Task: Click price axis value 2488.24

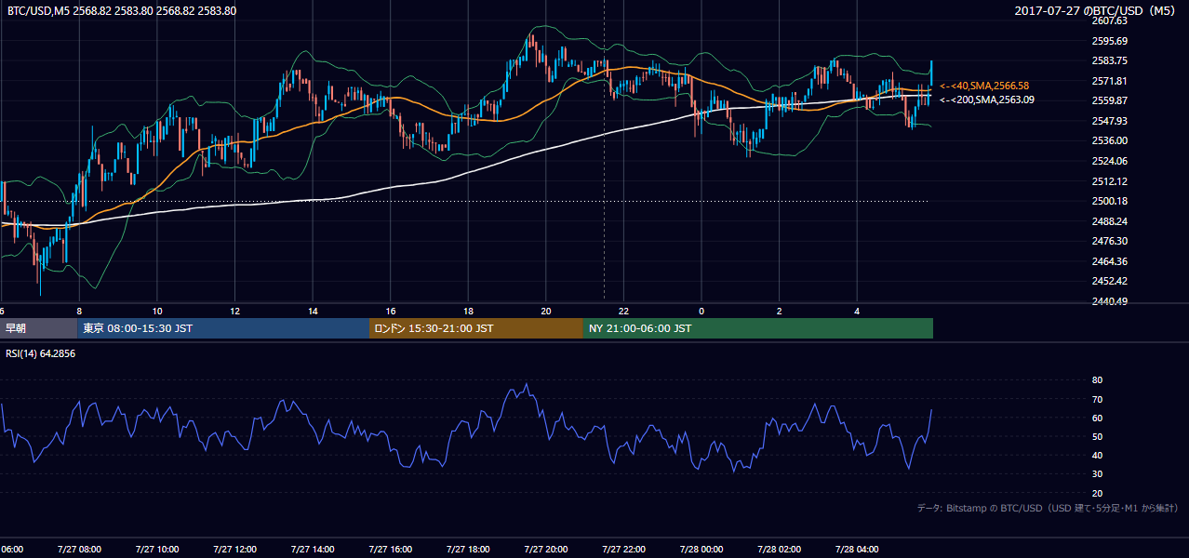Action: tap(1109, 221)
